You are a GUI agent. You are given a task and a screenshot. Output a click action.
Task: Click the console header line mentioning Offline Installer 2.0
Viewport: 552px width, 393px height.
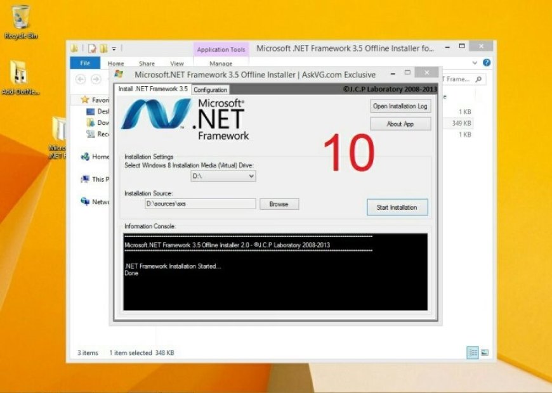click(227, 245)
